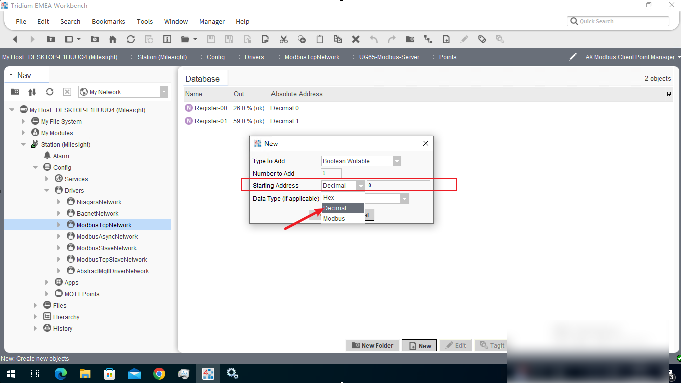681x383 pixels.
Task: Click the export page-with-arrow toolbar icon
Action: pyautogui.click(x=265, y=39)
